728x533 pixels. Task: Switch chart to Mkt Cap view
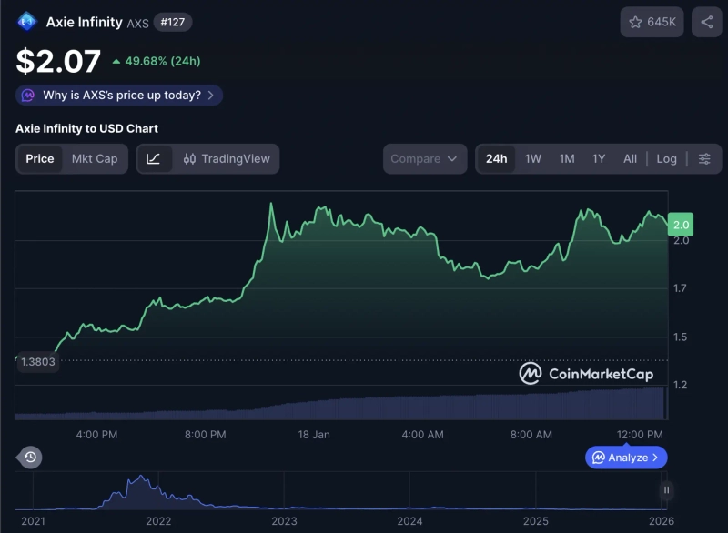coord(95,158)
